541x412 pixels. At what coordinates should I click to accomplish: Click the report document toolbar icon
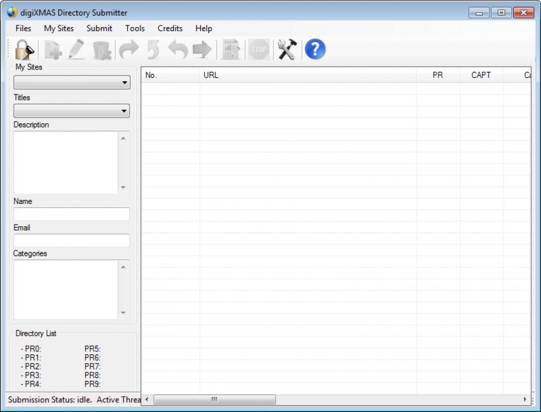tap(230, 50)
